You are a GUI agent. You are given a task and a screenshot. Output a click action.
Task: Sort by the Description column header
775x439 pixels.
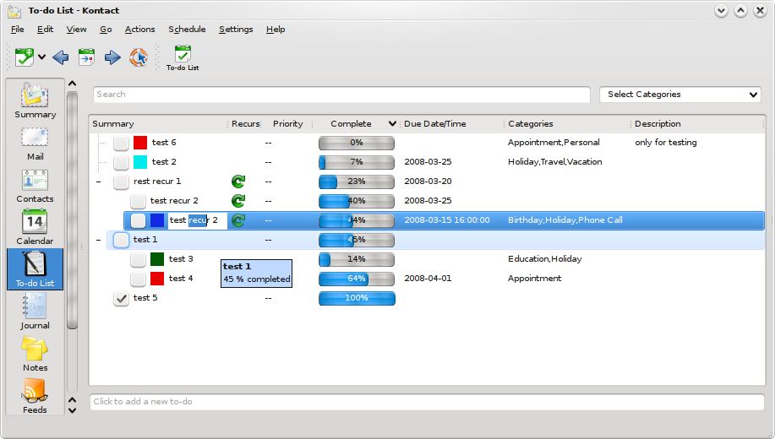[697, 124]
